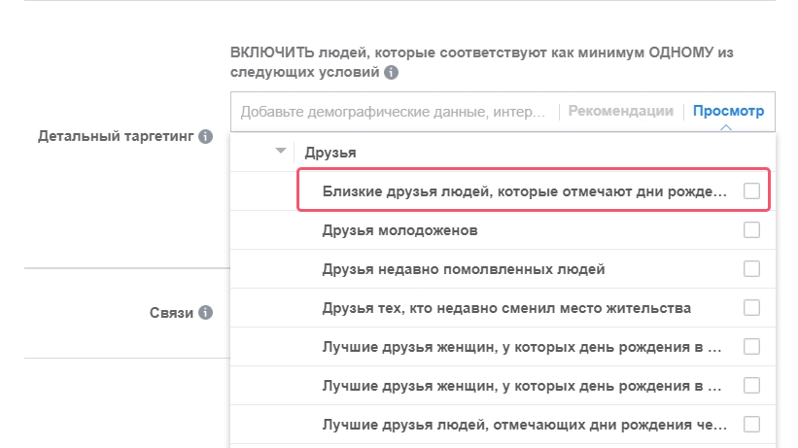Screen dimensions: 798x448
Task: Select the Друзья молодоженов row text
Action: (400, 230)
